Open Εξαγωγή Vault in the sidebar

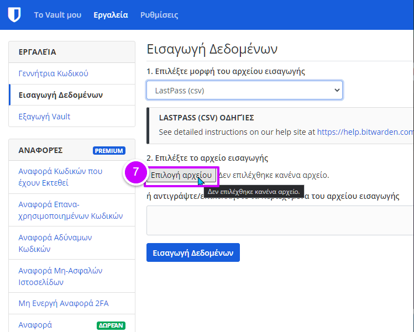72,117
